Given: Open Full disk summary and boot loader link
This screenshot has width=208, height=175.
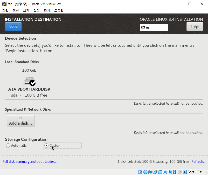Looking at the screenshot, I should click(x=30, y=161).
